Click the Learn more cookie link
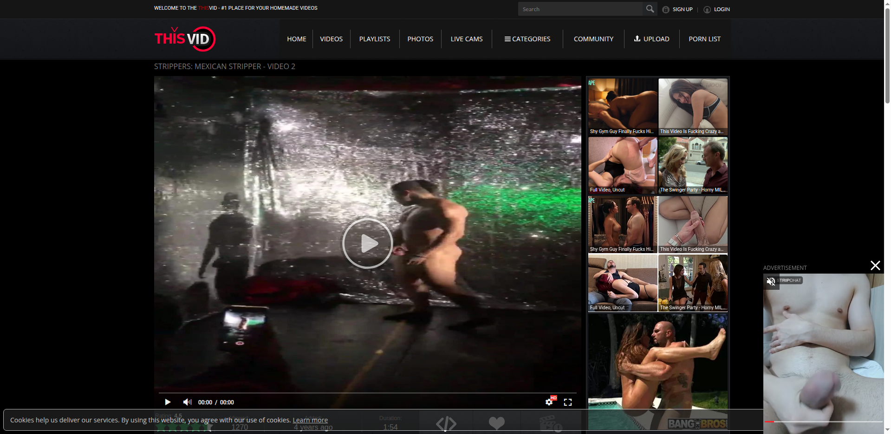Viewport: 891px width, 434px height. 310,420
